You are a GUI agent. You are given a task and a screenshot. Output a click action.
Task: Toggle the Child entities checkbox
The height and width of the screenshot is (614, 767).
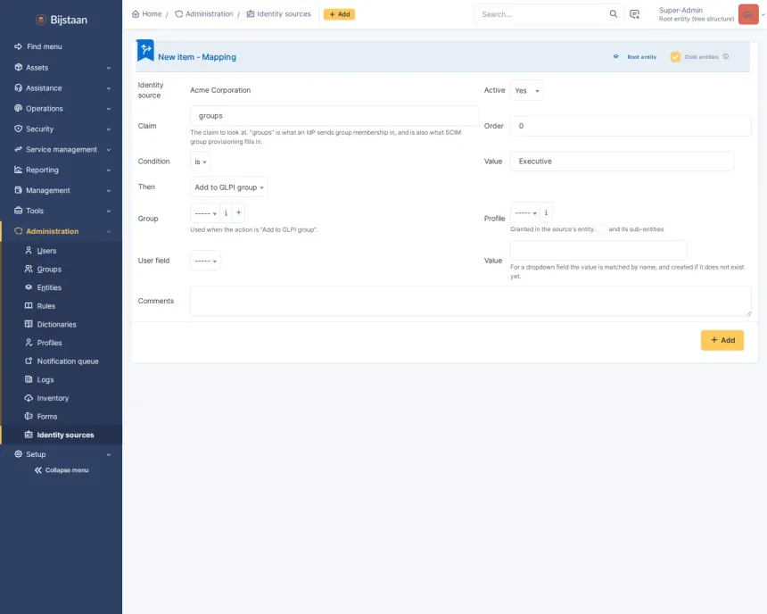[x=675, y=57]
